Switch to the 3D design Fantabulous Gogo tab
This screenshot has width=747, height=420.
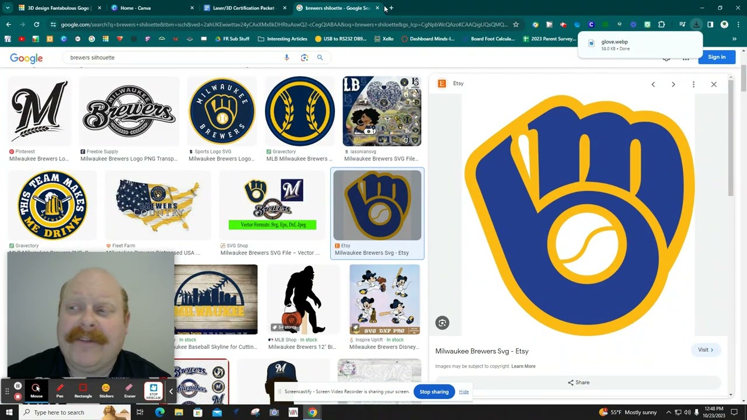58,8
